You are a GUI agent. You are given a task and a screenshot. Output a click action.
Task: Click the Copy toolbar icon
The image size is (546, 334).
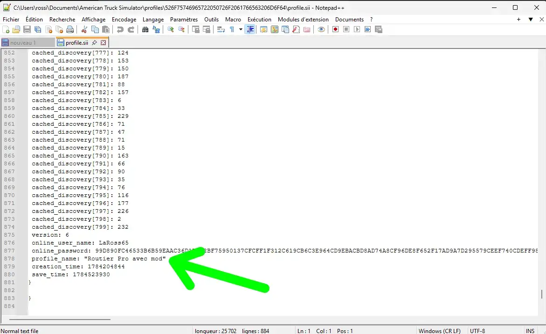pos(95,29)
